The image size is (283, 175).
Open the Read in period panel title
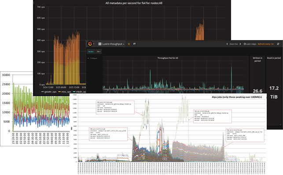(274, 58)
